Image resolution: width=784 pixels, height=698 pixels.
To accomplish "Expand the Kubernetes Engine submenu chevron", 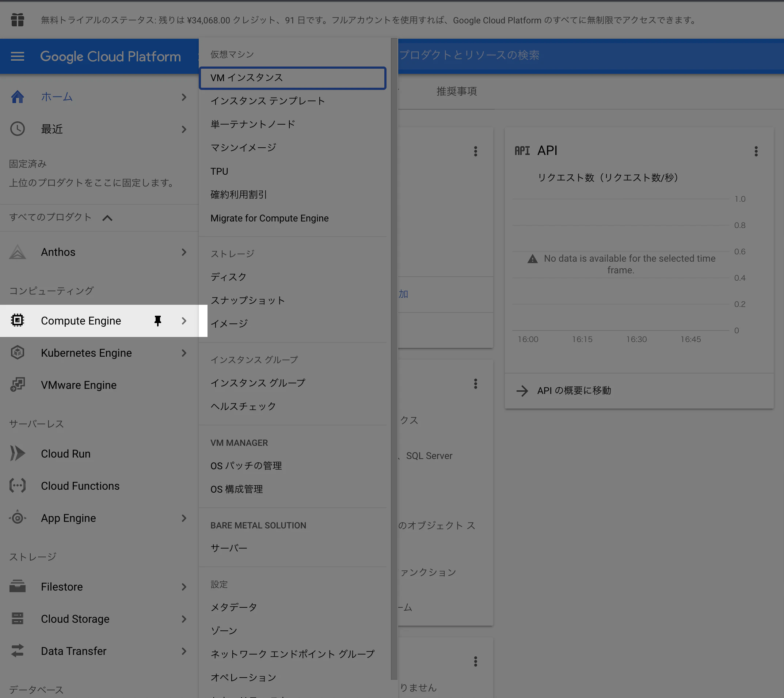I will 184,353.
